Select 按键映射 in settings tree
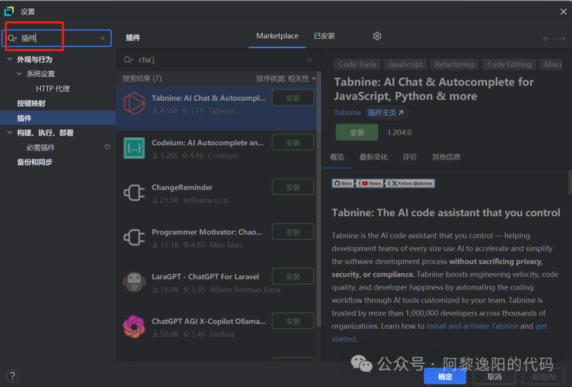The width and height of the screenshot is (572, 387). click(x=31, y=103)
